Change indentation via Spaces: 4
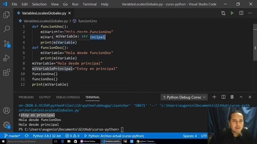This screenshot has width=257, height=144. (x=190, y=136)
